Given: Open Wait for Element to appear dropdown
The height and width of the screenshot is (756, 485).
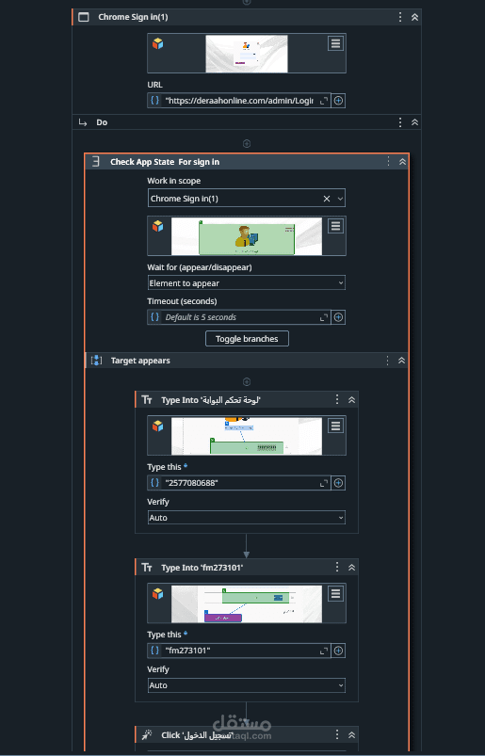Looking at the screenshot, I should (247, 283).
